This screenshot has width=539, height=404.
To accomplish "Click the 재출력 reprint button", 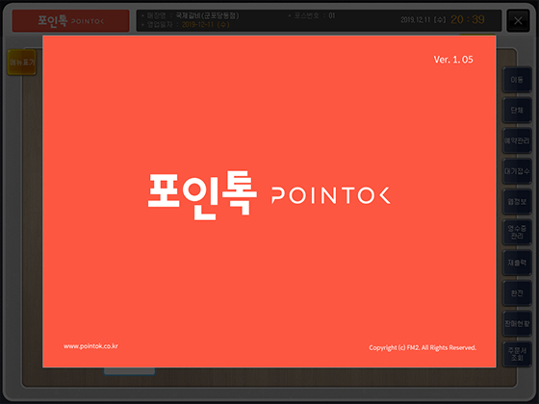I will click(517, 263).
